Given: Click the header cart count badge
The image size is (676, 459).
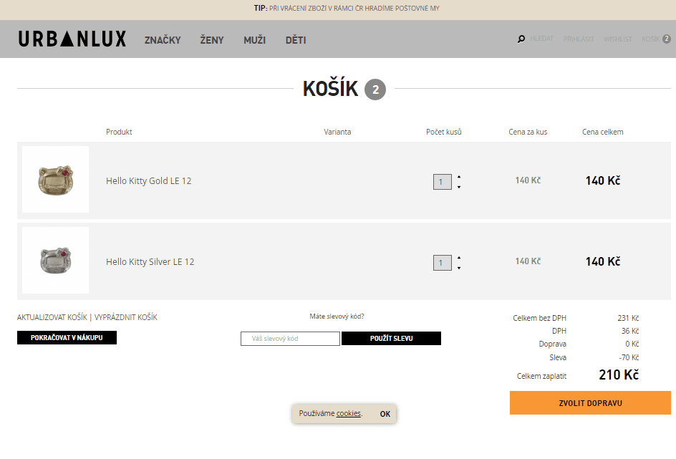Looking at the screenshot, I should (667, 39).
